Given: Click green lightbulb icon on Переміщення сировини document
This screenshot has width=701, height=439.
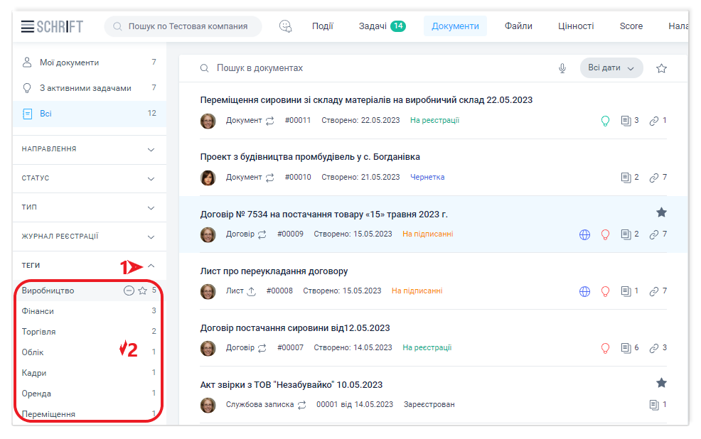Looking at the screenshot, I should (x=605, y=121).
